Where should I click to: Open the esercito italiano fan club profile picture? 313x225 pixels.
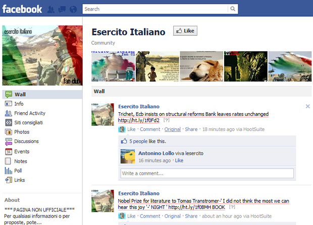tap(42, 55)
